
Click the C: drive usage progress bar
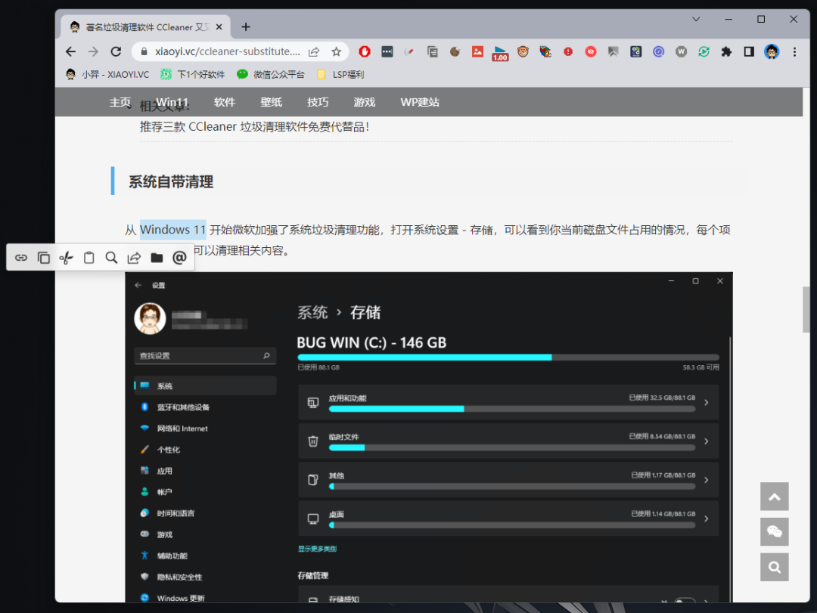click(x=508, y=358)
